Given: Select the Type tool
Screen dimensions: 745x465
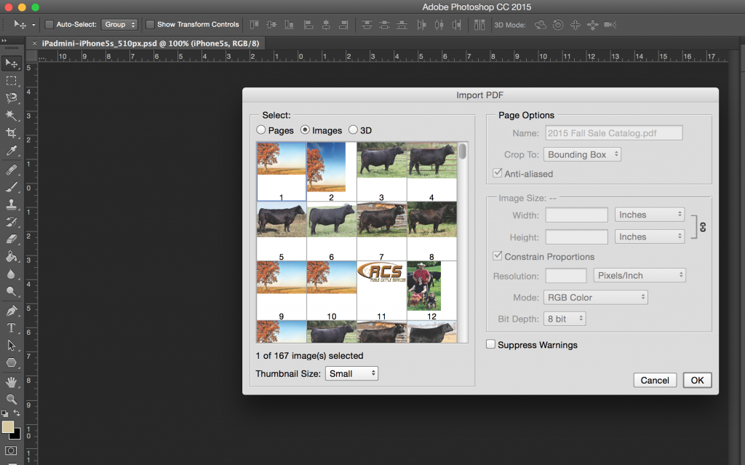Looking at the screenshot, I should [x=12, y=328].
